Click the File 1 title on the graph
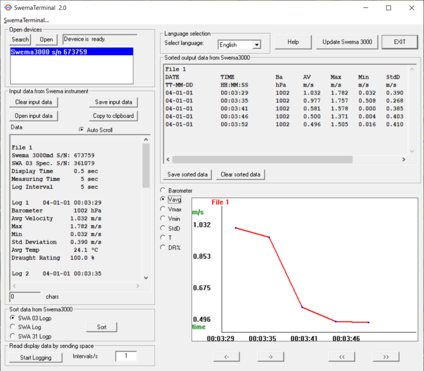 tap(220, 202)
